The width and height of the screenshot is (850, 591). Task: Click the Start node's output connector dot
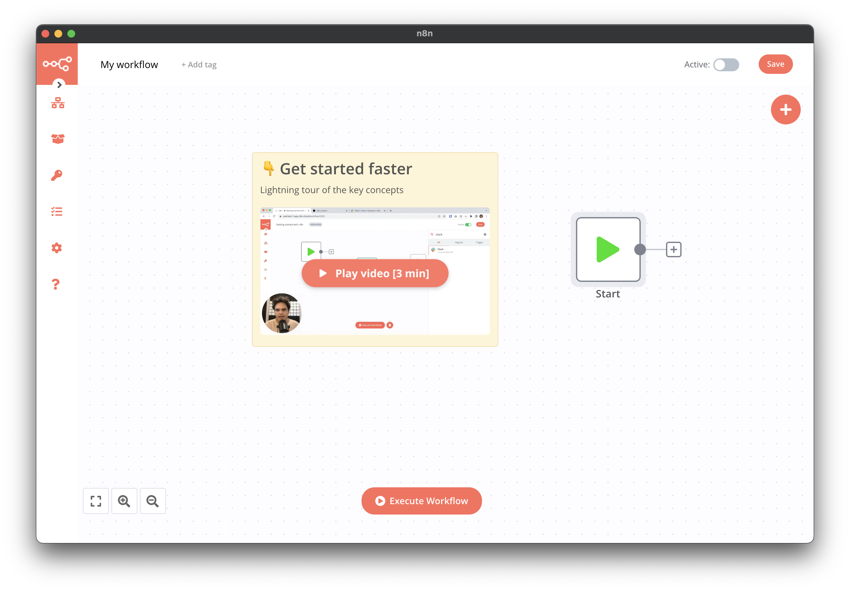pos(640,249)
